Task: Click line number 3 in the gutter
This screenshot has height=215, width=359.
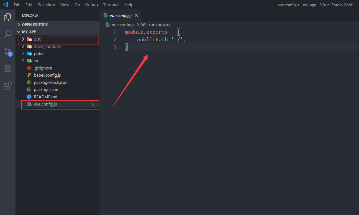Action: 115,47
